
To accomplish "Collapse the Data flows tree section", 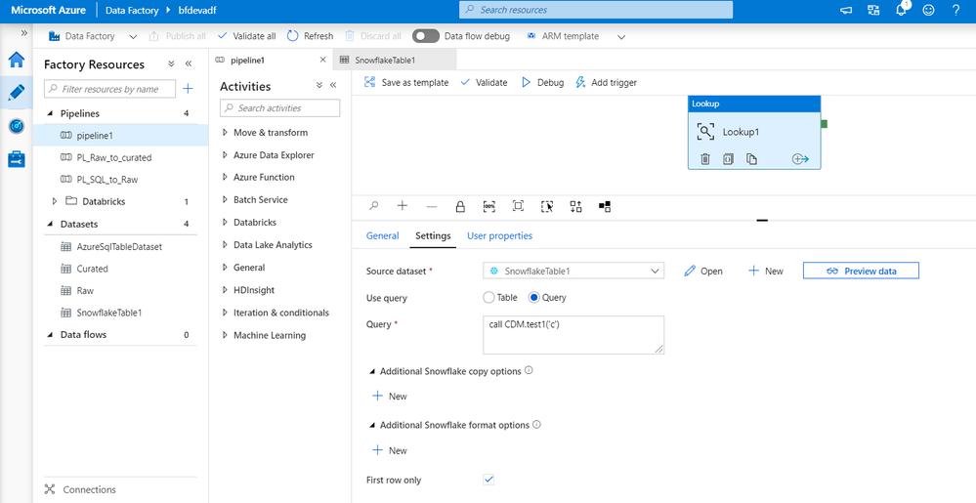I will point(50,335).
